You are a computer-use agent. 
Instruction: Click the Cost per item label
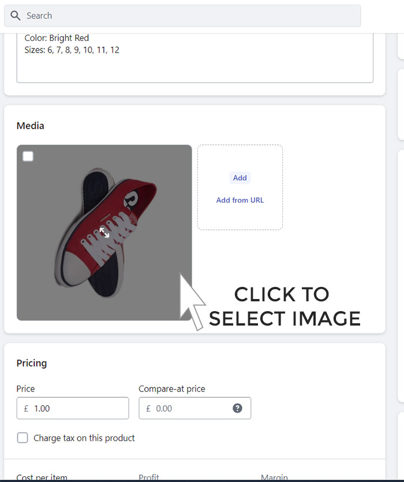(42, 477)
